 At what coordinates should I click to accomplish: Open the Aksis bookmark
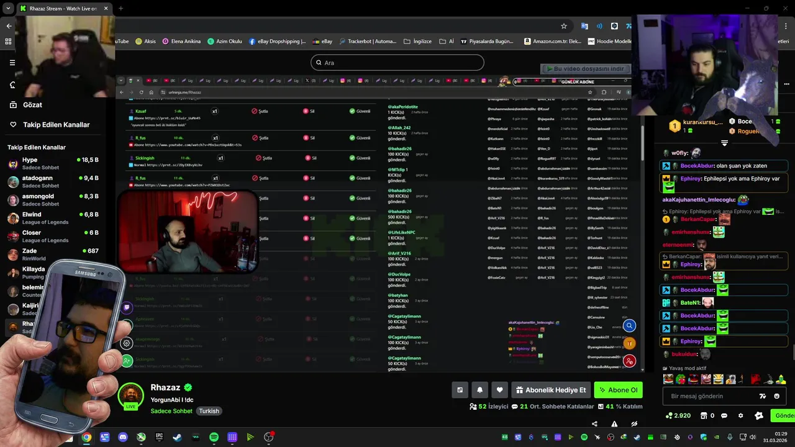[x=146, y=42]
